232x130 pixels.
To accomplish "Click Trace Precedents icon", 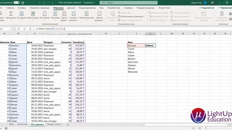I will [150, 13].
